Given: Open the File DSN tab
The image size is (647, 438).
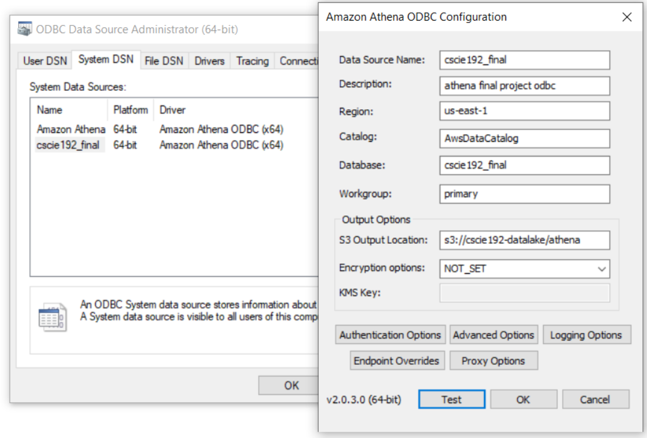Looking at the screenshot, I should (164, 61).
